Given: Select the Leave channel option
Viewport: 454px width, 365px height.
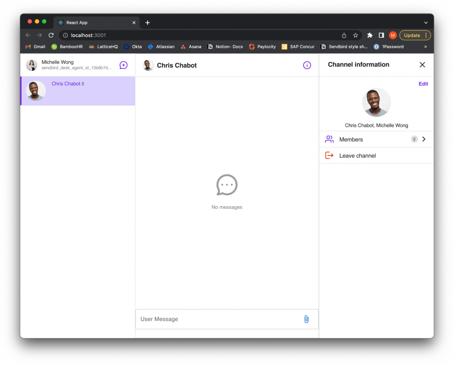Looking at the screenshot, I should click(x=376, y=156).
